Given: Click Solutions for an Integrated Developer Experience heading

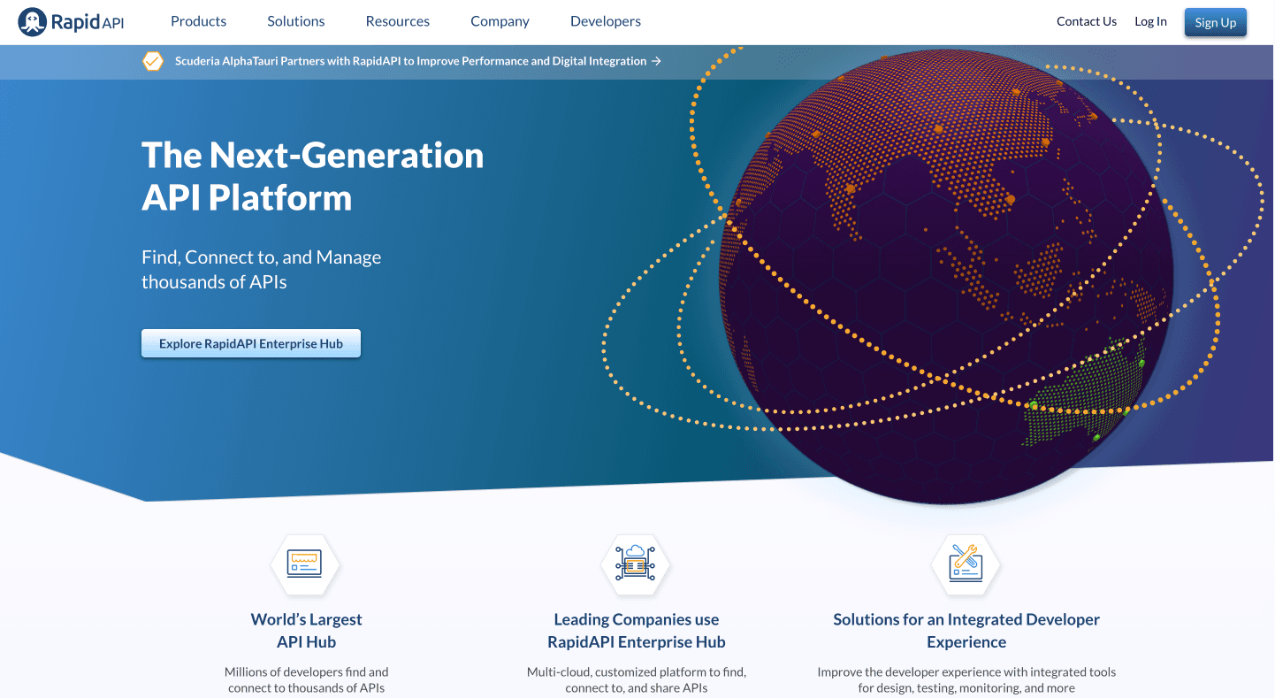Looking at the screenshot, I should click(x=966, y=631).
